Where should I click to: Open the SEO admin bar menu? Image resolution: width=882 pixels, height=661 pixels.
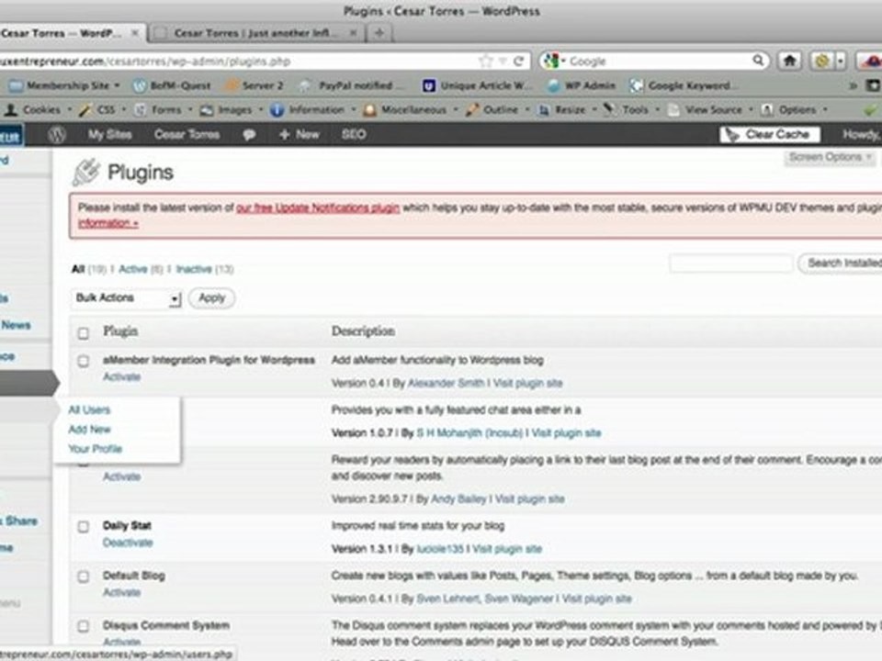[x=354, y=134]
